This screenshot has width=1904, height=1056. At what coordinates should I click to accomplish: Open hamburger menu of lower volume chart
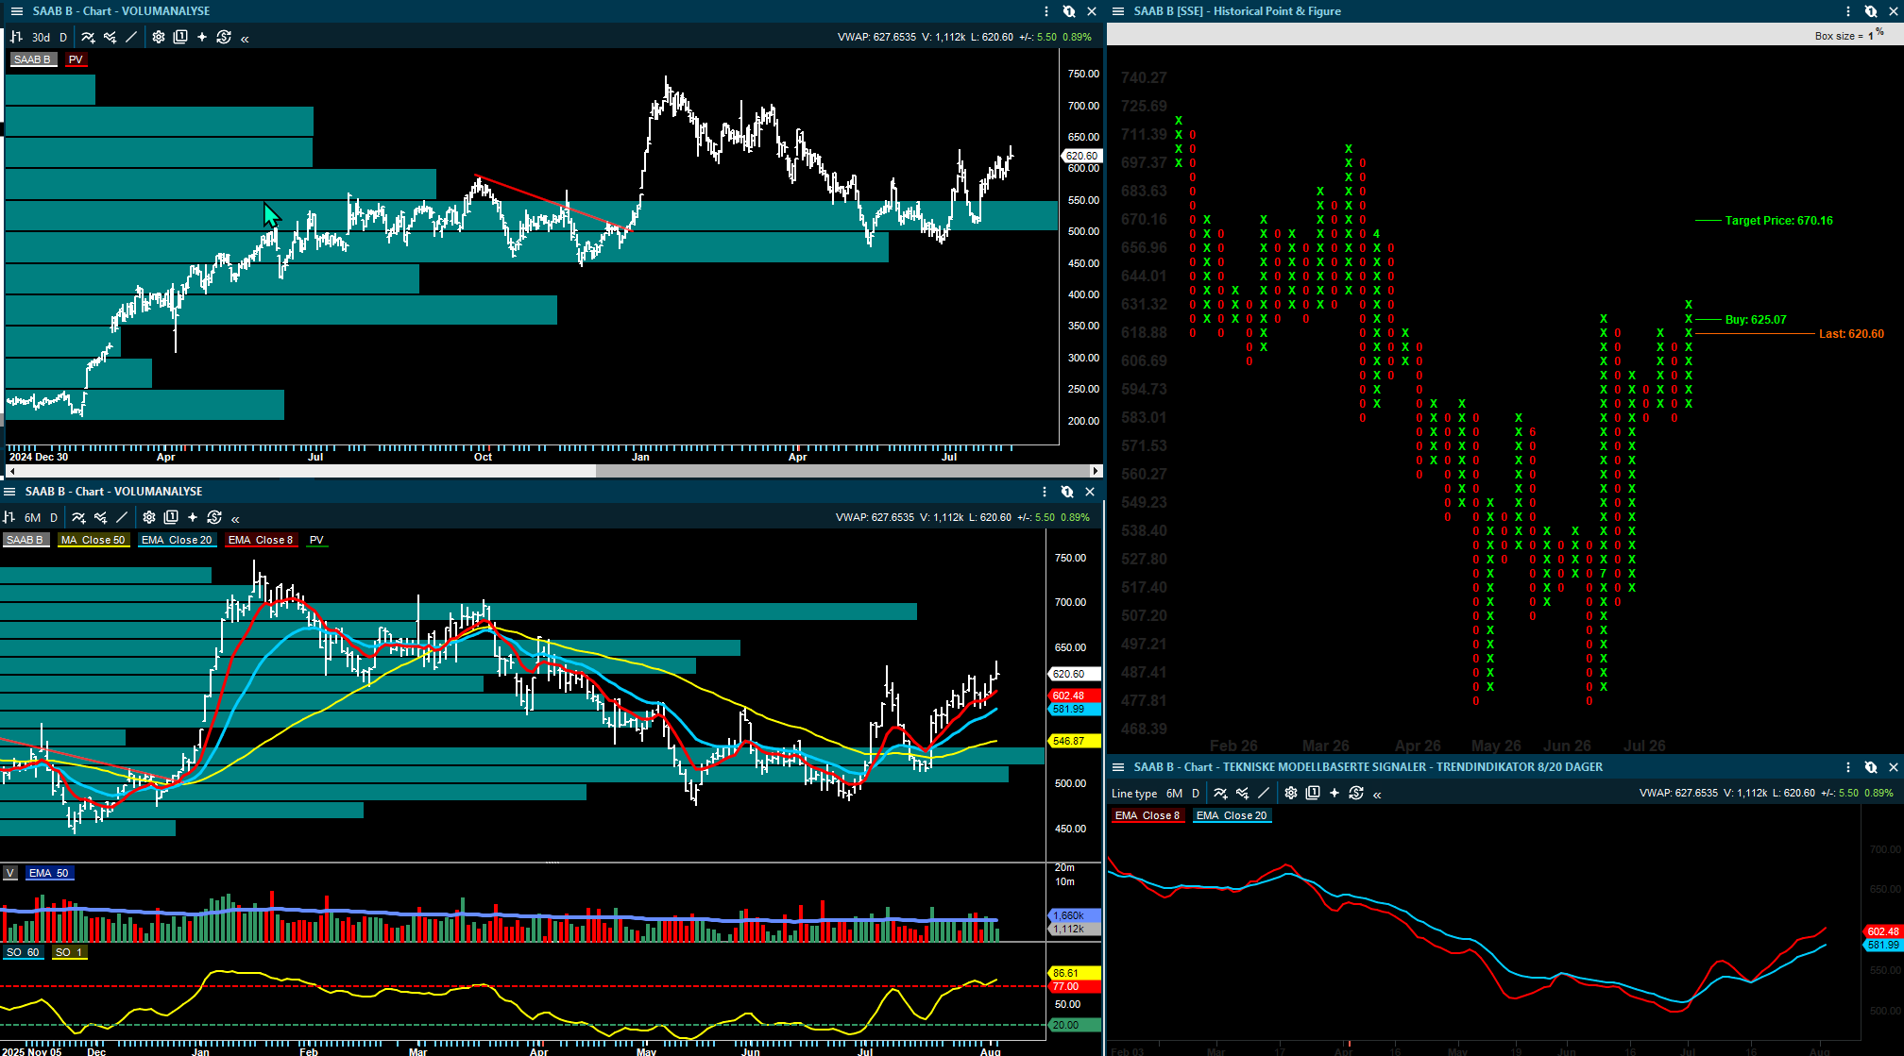9,492
